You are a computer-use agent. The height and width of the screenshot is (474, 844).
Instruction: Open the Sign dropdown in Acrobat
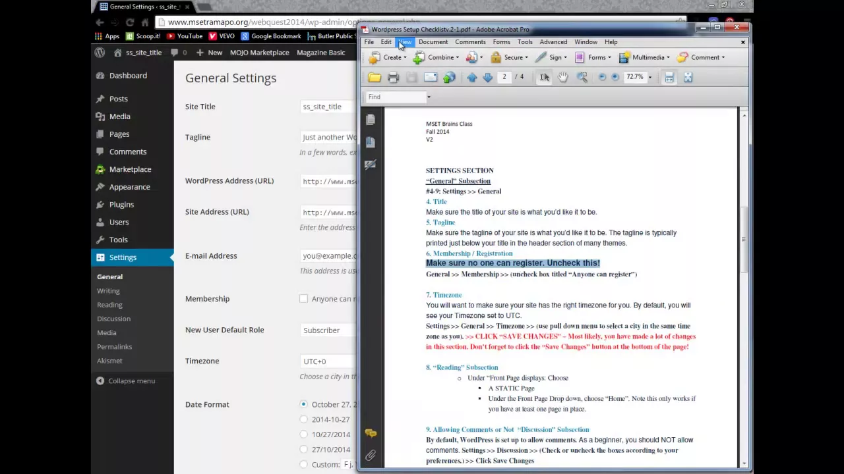tap(551, 58)
